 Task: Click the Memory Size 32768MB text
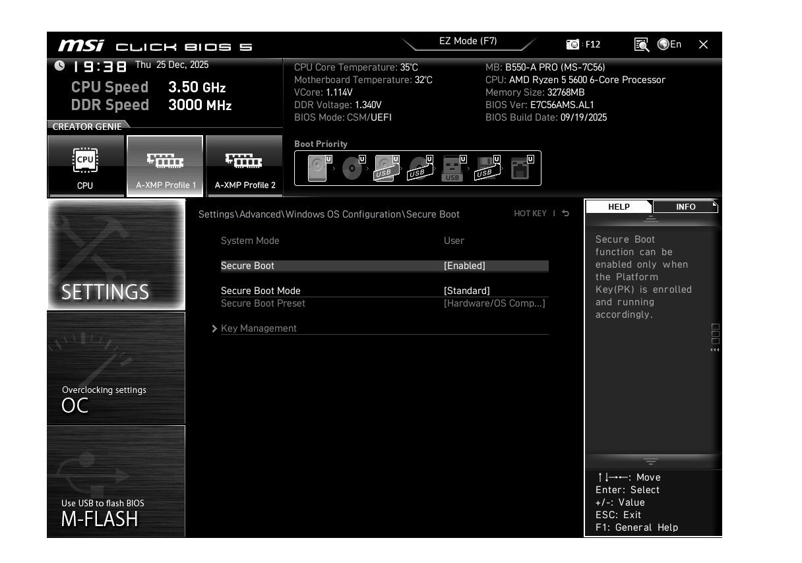coord(535,92)
